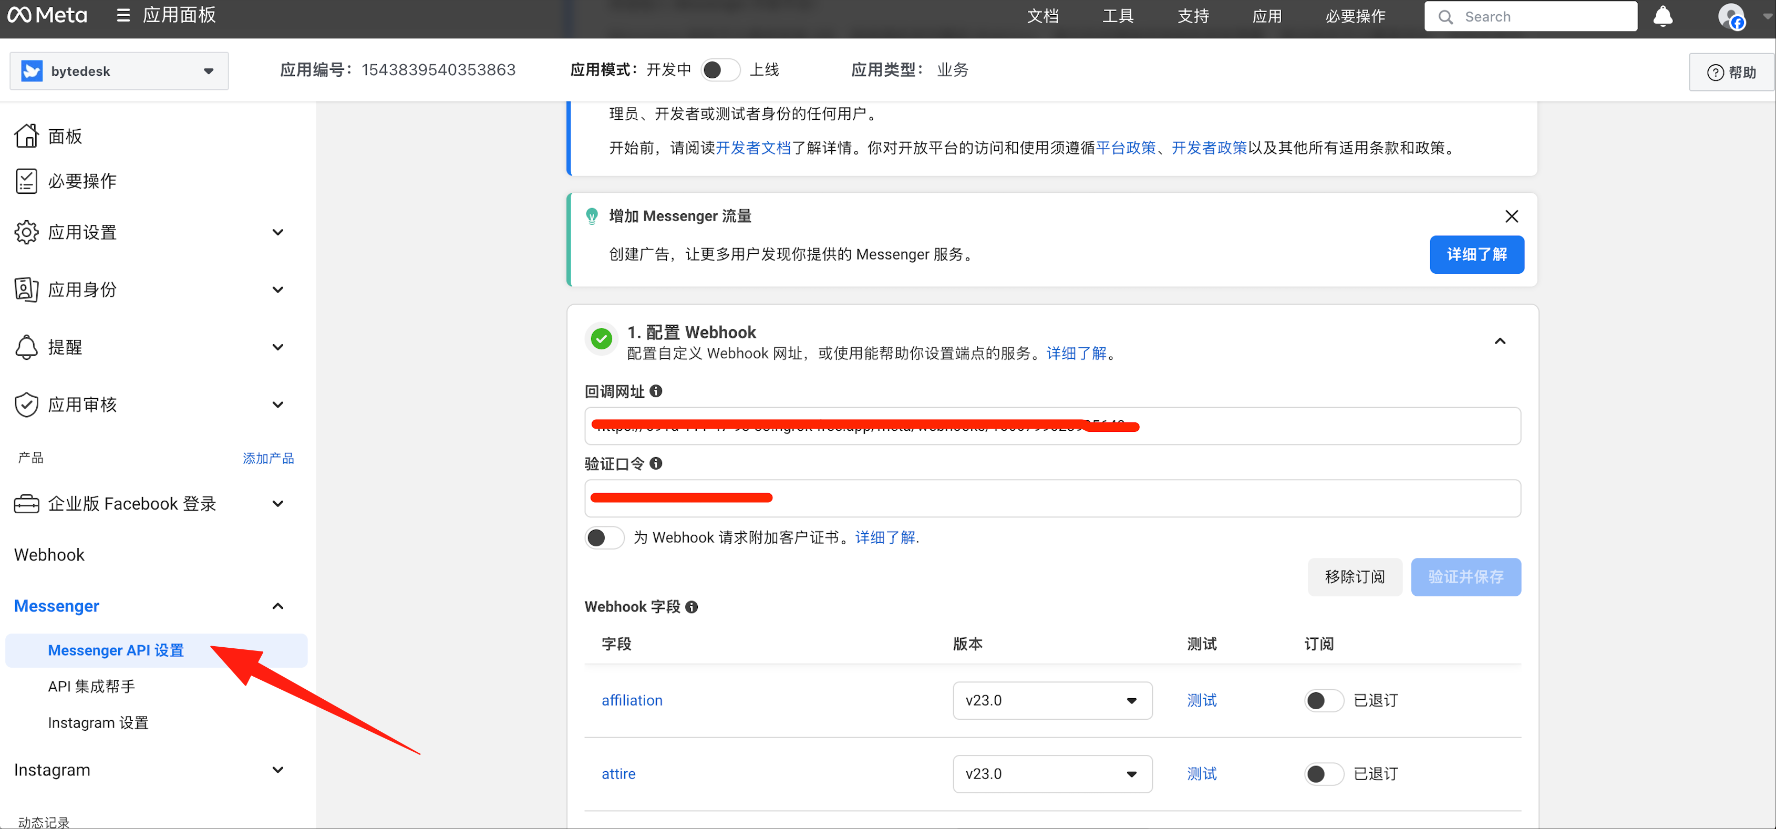Click the 面板 home icon in sidebar

26,136
